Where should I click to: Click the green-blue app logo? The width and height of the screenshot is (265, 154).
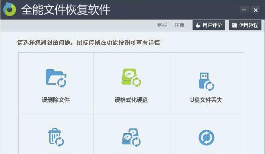coord(10,9)
